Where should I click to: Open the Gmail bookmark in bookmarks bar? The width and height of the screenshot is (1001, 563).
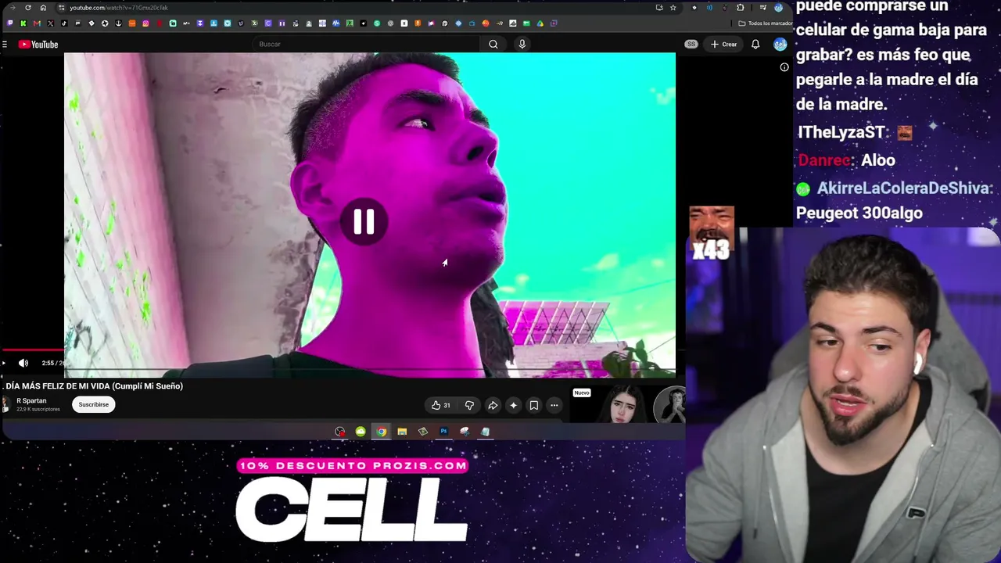coord(37,23)
